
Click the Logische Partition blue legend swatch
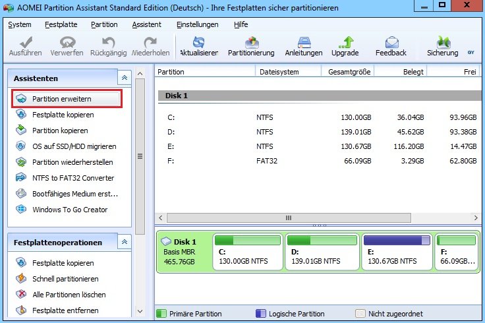click(261, 313)
